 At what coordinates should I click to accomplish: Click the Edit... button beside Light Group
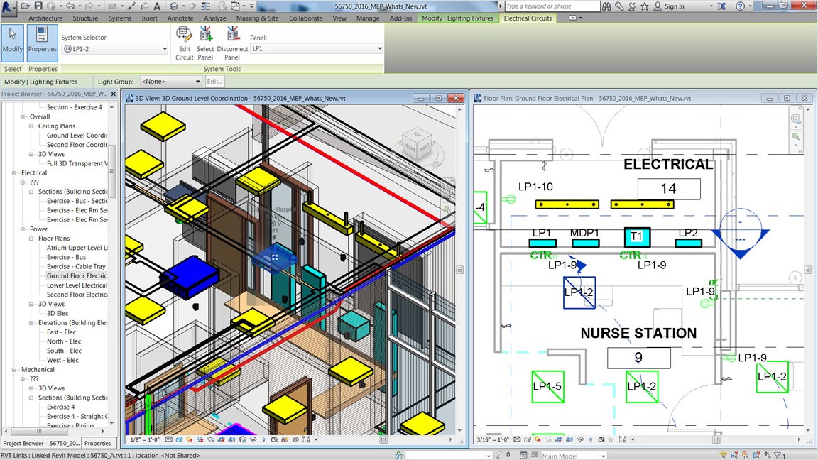pyautogui.click(x=214, y=82)
